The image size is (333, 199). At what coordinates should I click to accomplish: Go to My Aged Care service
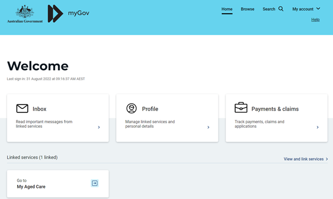[x=31, y=187]
